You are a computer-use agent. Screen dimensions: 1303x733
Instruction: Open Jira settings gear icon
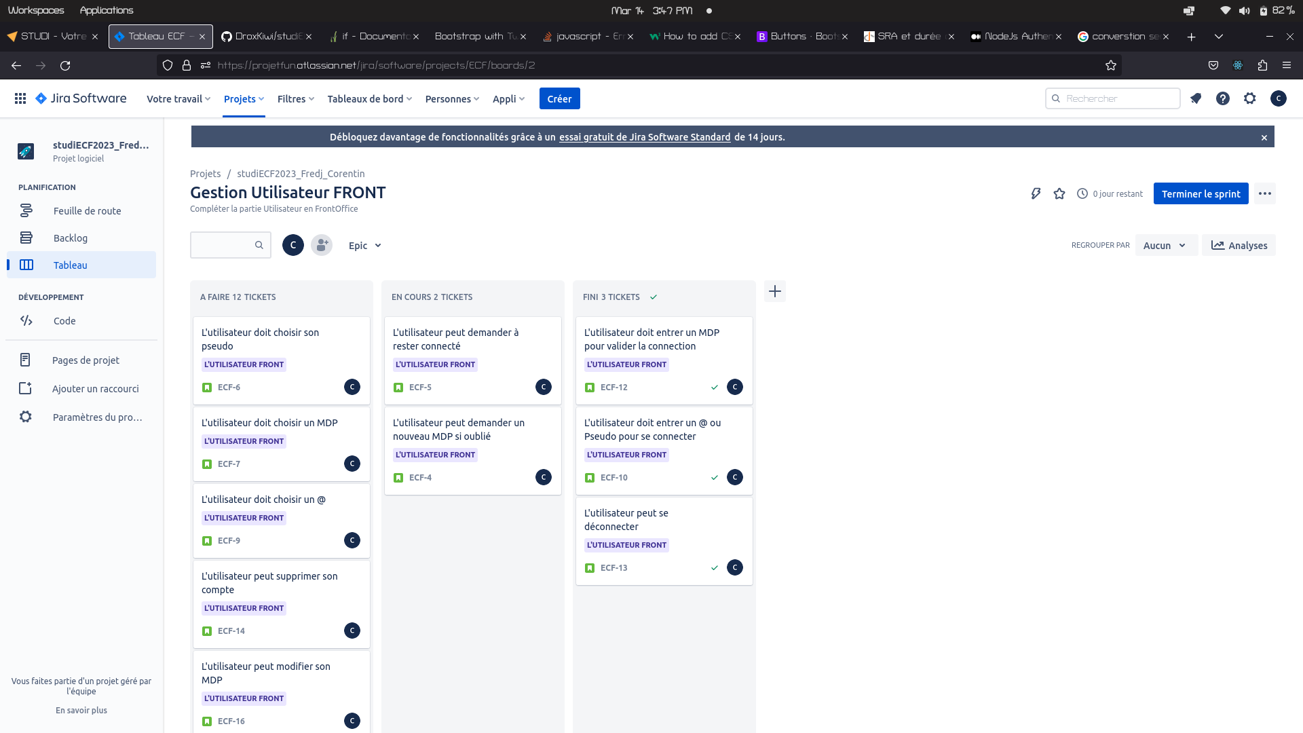pos(1250,98)
